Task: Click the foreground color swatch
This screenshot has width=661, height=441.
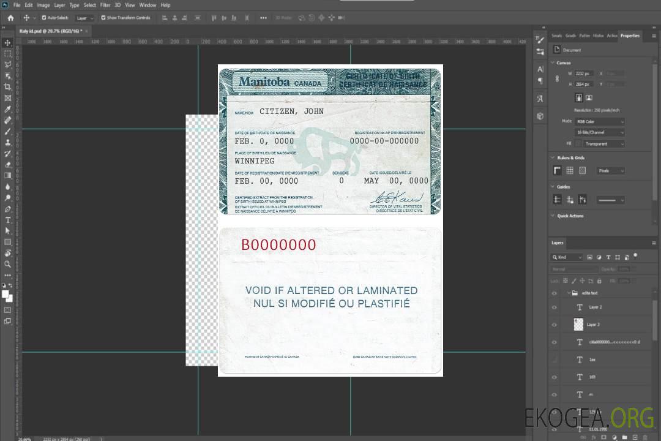Action: (x=6, y=294)
